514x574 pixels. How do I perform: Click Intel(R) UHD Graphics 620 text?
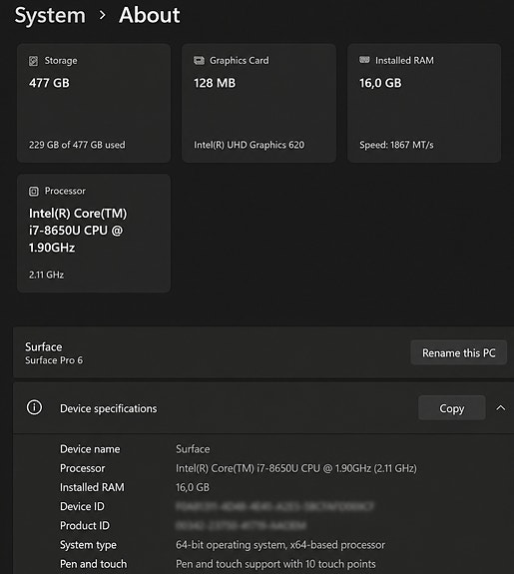(x=249, y=145)
